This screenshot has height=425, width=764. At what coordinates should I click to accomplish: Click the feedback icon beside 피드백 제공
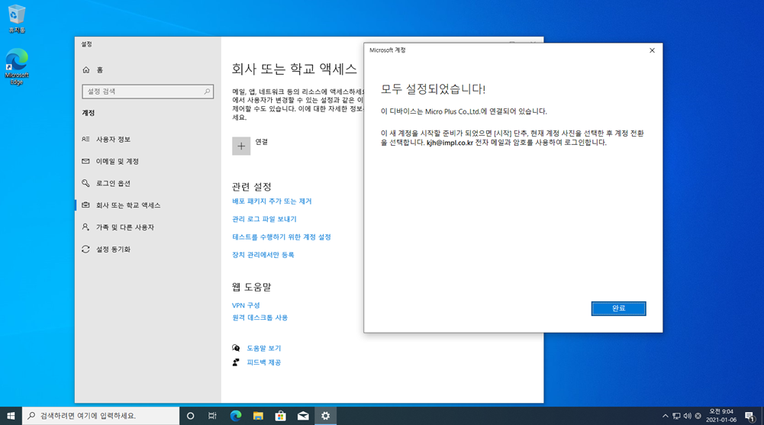point(236,362)
